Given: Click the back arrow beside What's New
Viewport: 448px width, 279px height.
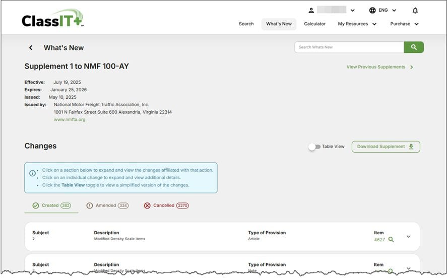Looking at the screenshot, I should [31, 48].
